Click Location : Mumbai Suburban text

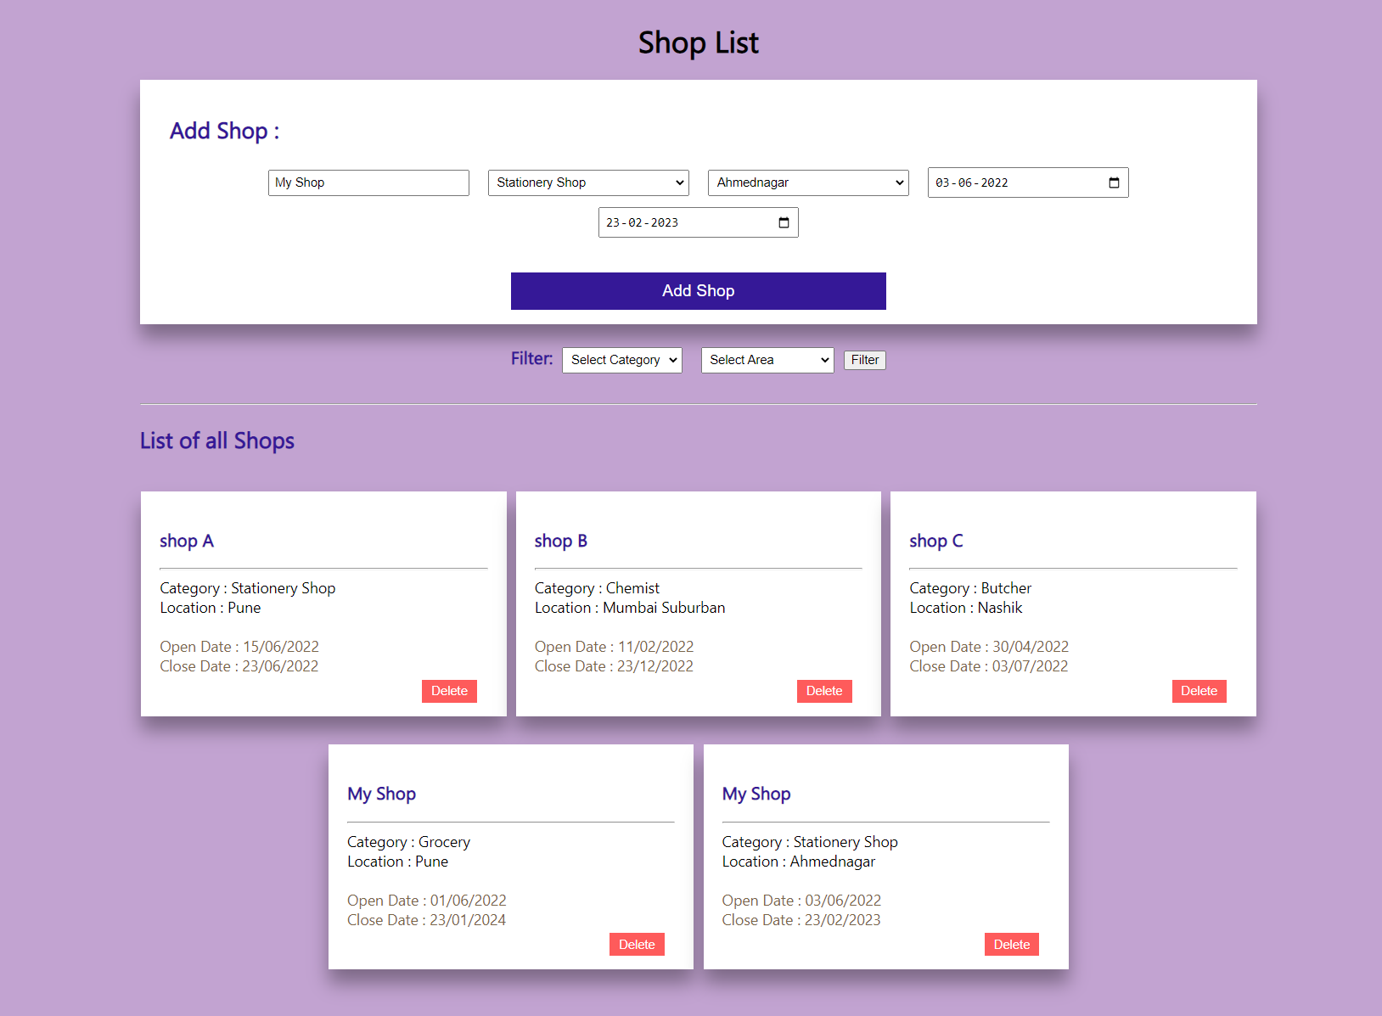(x=630, y=608)
